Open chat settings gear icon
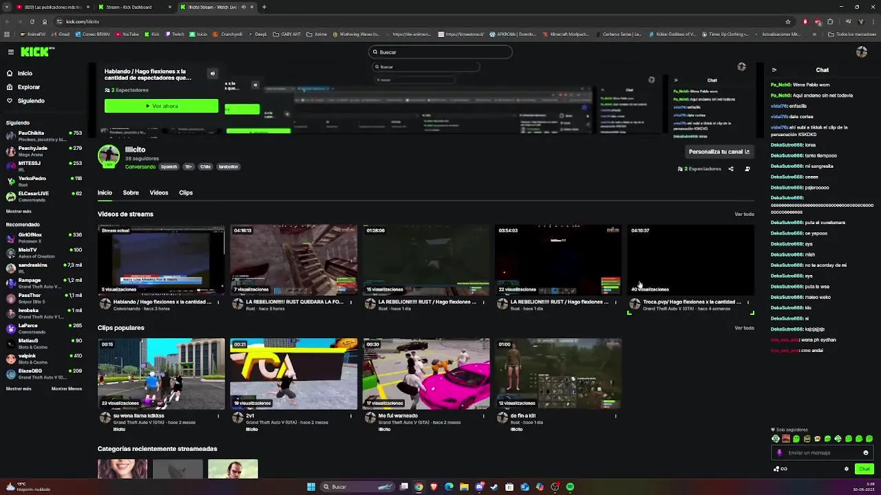 [x=847, y=469]
